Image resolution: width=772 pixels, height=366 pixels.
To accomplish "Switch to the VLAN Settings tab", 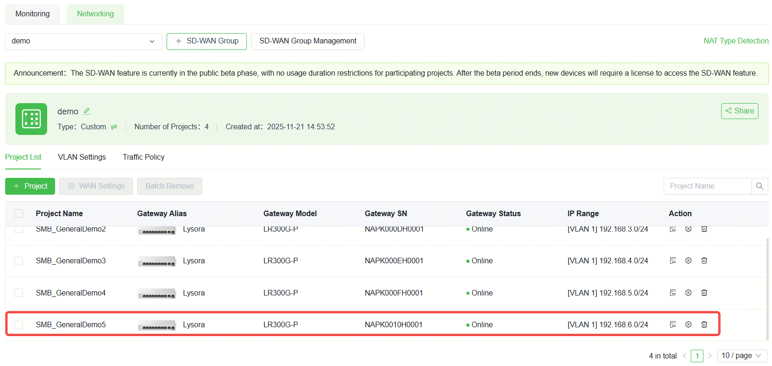I will tap(82, 157).
